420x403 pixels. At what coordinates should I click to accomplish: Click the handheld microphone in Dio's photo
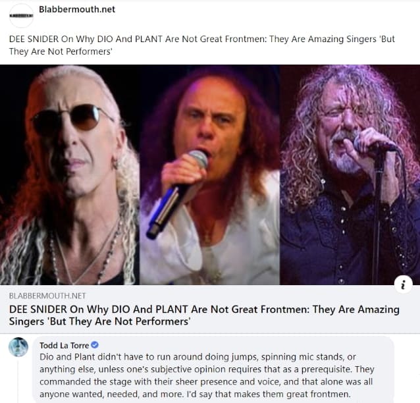pyautogui.click(x=177, y=194)
